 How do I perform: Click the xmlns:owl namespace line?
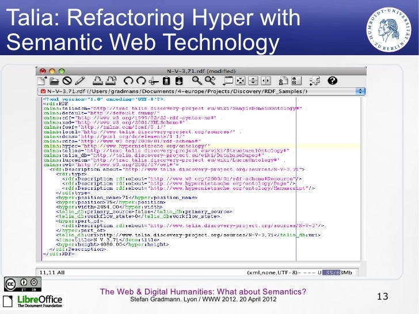click(x=111, y=164)
